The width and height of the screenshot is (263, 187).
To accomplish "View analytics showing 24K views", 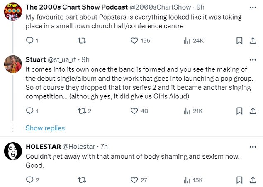I will 187,40.
